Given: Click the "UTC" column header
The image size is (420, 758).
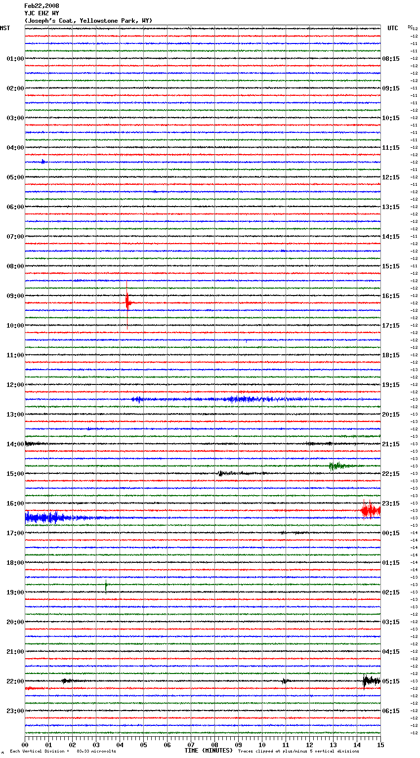Looking at the screenshot, I should click(392, 28).
